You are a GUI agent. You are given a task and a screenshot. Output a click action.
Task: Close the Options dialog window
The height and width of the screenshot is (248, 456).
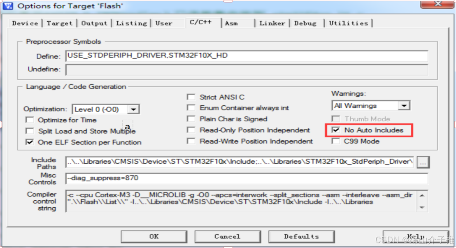point(437,4)
